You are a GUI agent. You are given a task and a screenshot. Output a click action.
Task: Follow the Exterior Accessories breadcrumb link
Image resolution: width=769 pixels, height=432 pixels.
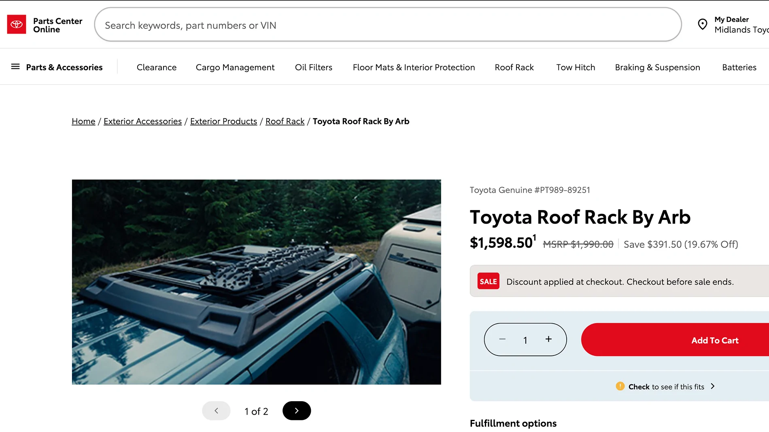pos(142,121)
